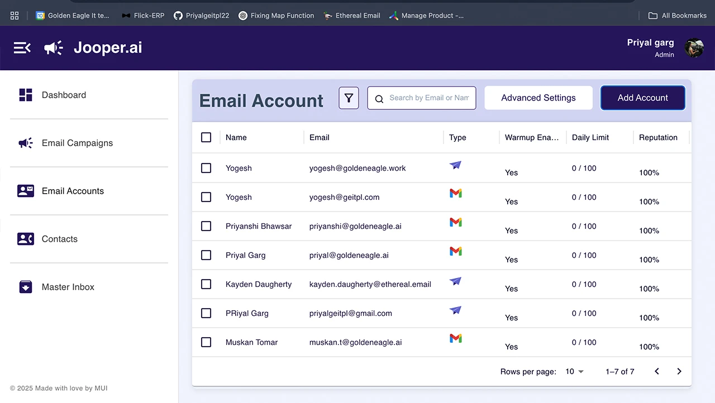This screenshot has height=403, width=715.
Task: Open the Priyal garg profile avatar
Action: [x=694, y=48]
